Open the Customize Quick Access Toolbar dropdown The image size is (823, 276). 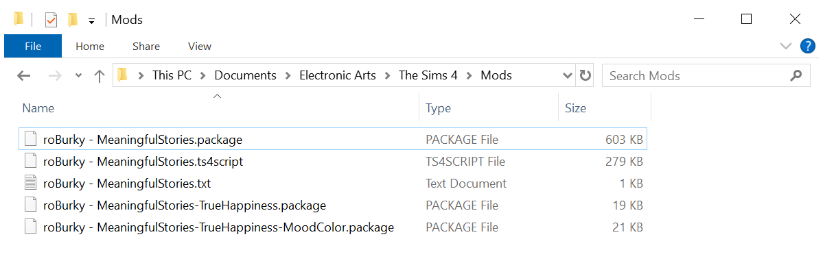(91, 21)
